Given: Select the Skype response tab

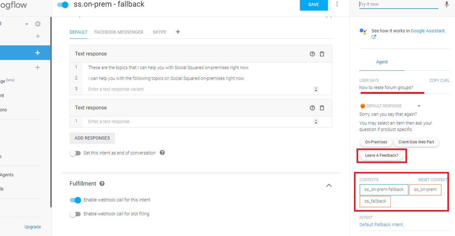Looking at the screenshot, I should tap(160, 32).
